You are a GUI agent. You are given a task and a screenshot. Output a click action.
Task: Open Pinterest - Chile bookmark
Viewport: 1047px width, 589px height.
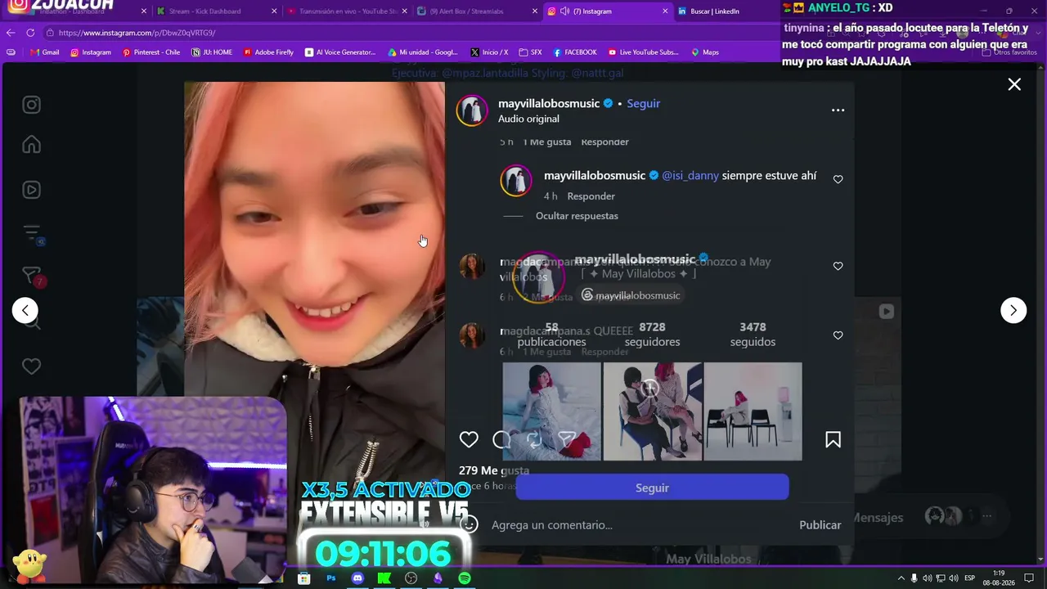151,52
